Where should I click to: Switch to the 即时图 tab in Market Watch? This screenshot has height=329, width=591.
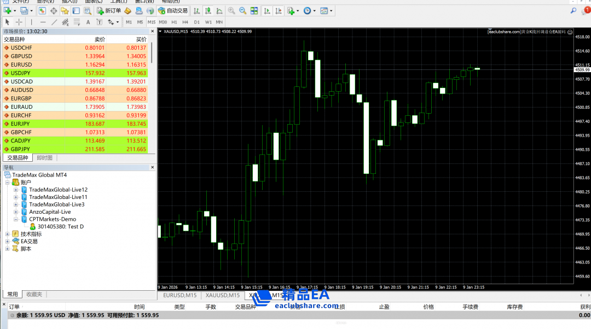click(x=44, y=157)
